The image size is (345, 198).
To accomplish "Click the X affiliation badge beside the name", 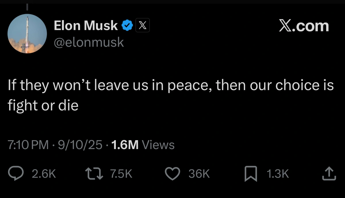I will (x=142, y=26).
